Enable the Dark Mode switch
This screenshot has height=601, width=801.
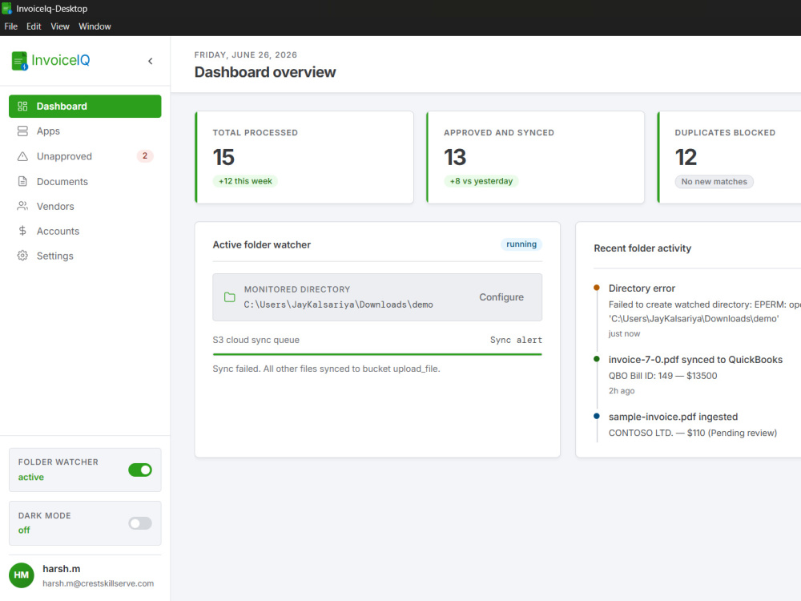coord(140,523)
